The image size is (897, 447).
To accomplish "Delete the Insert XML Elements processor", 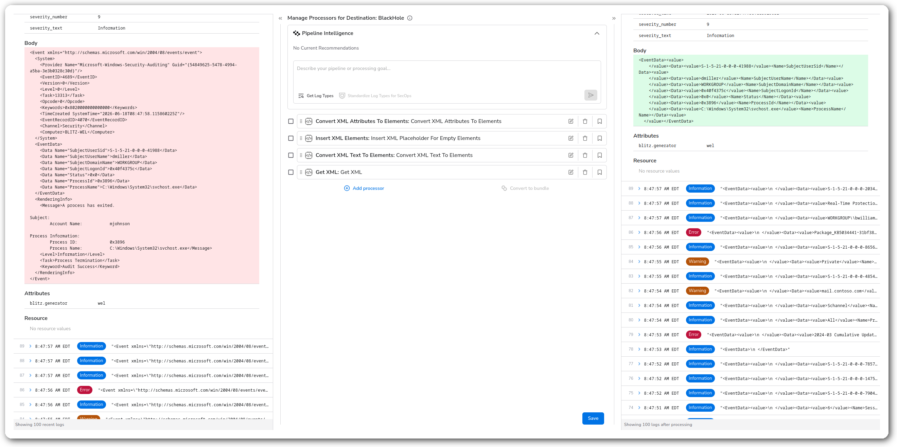I will click(x=585, y=138).
